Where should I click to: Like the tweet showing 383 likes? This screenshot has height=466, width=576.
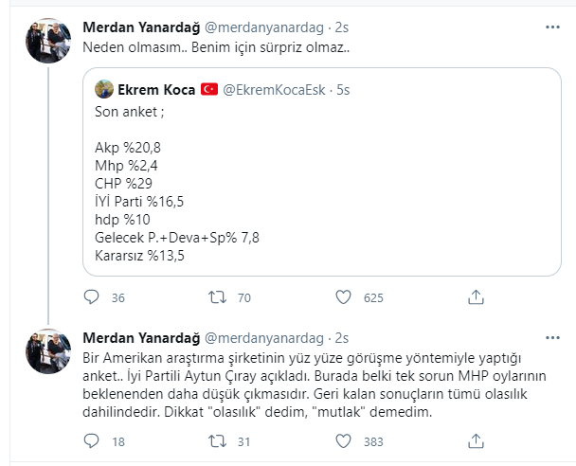pos(345,440)
